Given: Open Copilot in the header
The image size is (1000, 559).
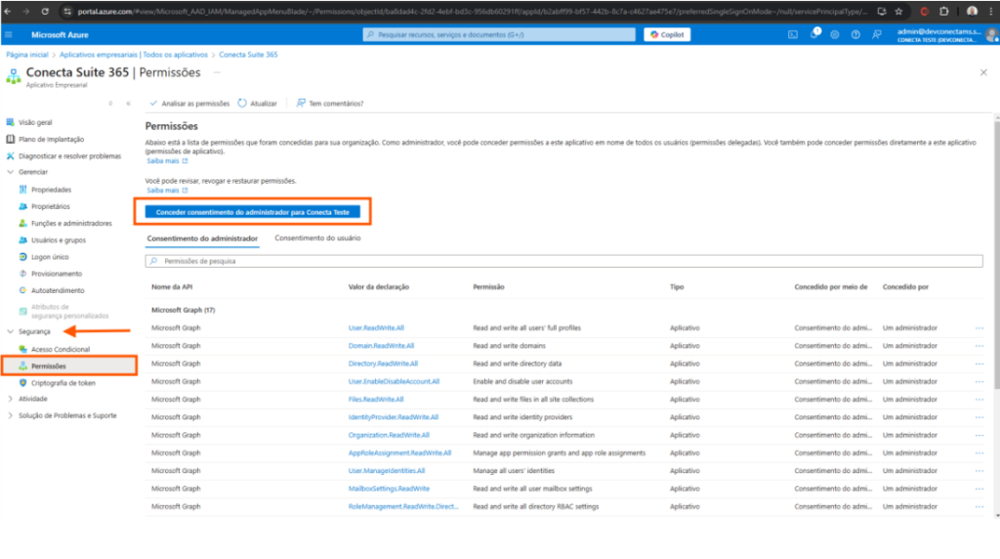Looking at the screenshot, I should tap(667, 34).
